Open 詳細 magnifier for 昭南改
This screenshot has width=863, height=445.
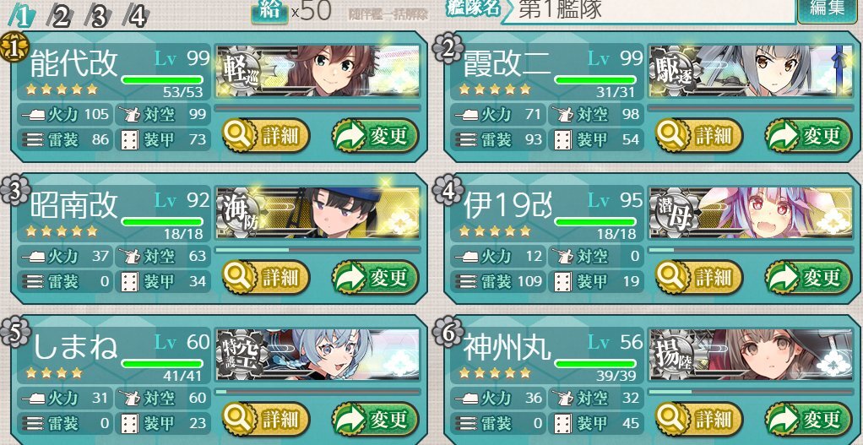[266, 277]
